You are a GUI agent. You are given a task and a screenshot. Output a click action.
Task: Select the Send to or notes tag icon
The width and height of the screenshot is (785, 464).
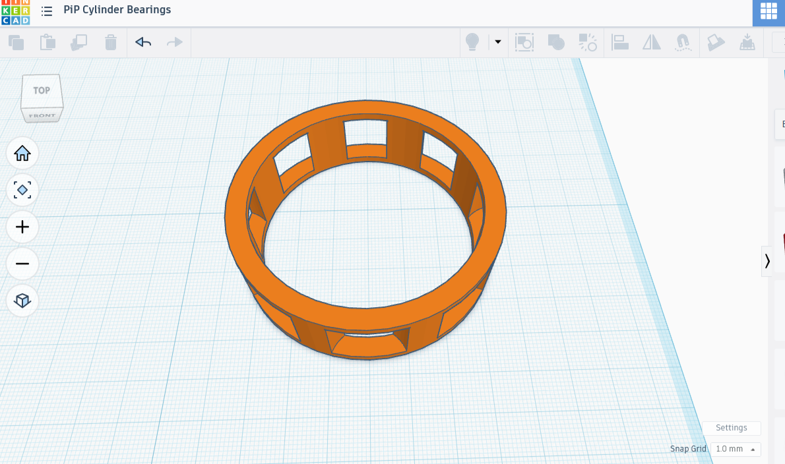tap(716, 42)
